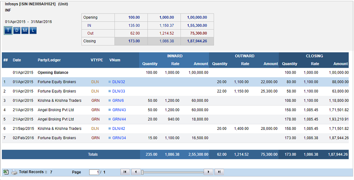The width and height of the screenshot is (354, 180).
Task: Click Total Records count text
Action: tap(35, 172)
